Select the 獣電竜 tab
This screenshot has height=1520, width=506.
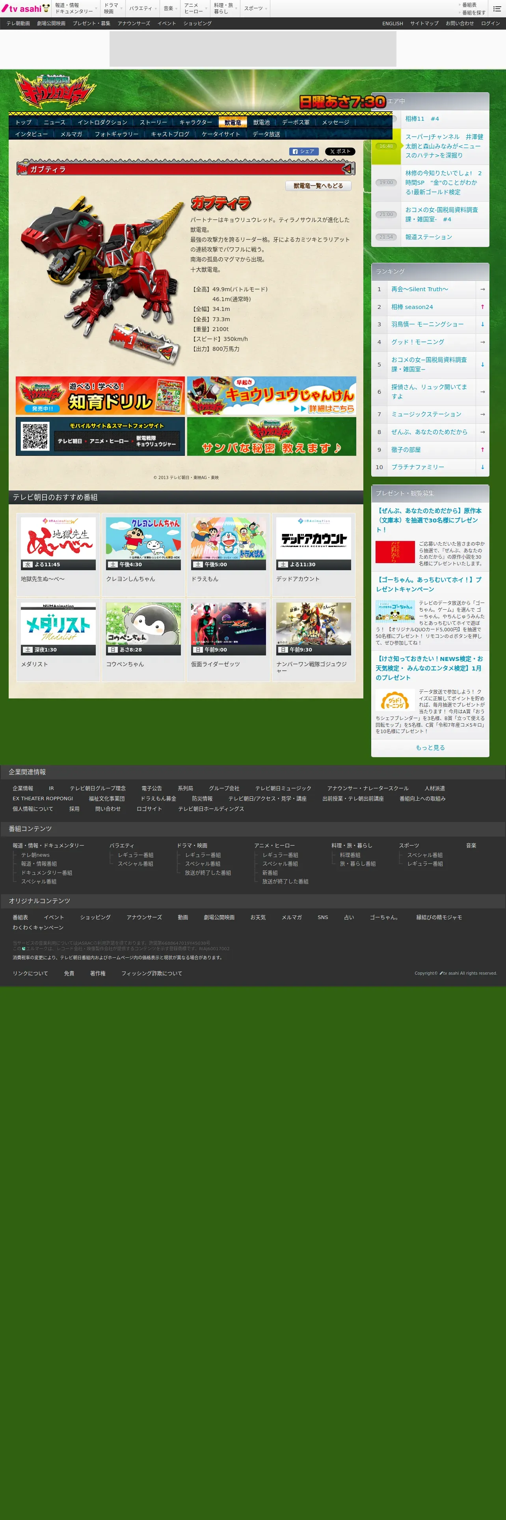pos(233,122)
